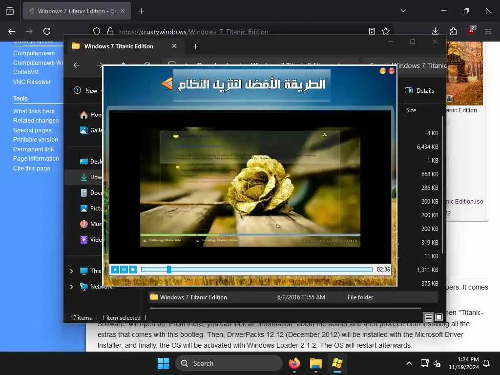Screen dimensions: 500x375
Task: Pause the video with the pause button
Action: [124, 270]
